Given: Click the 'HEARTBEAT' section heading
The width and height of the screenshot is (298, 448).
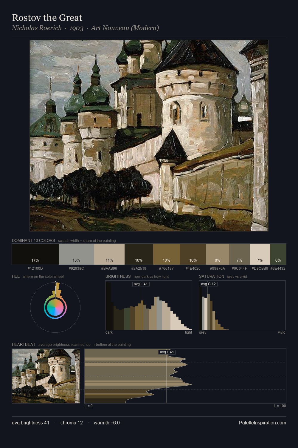Looking at the screenshot, I should pos(24,344).
